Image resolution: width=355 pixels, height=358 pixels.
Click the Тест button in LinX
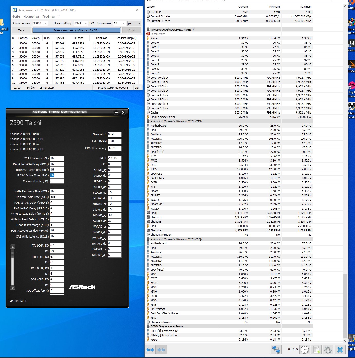click(x=21, y=30)
